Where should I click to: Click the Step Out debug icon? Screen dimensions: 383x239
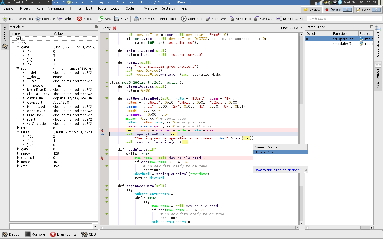click(256, 19)
